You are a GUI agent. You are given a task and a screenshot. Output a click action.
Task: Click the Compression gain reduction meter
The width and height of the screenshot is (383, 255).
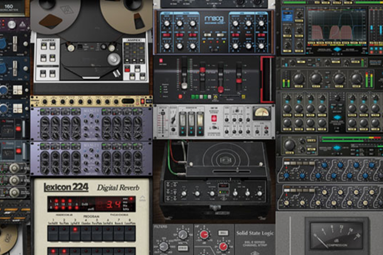[x=336, y=235]
